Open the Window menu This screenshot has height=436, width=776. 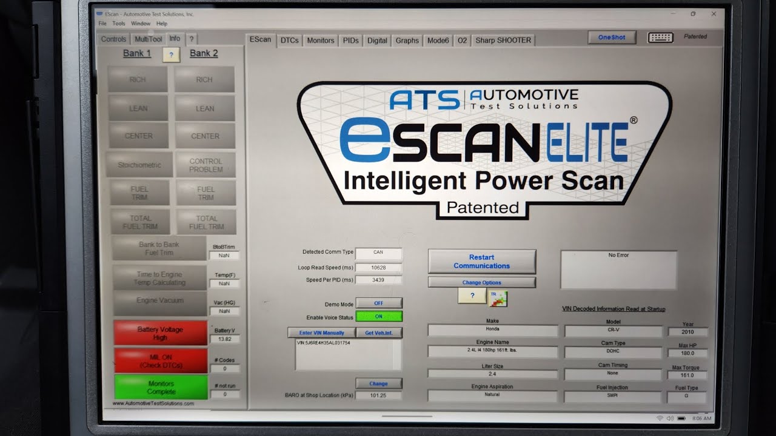pyautogui.click(x=141, y=24)
